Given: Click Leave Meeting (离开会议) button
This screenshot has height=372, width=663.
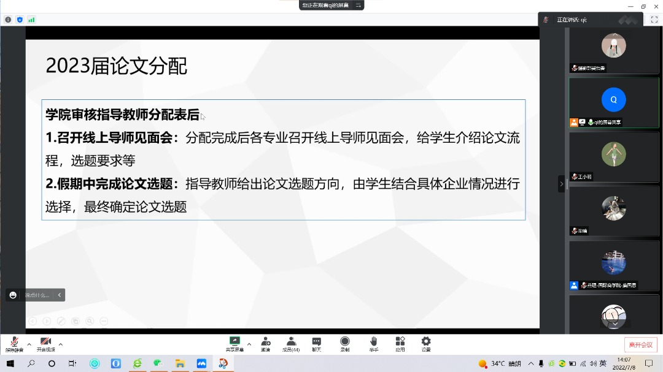Looking at the screenshot, I should (x=640, y=345).
